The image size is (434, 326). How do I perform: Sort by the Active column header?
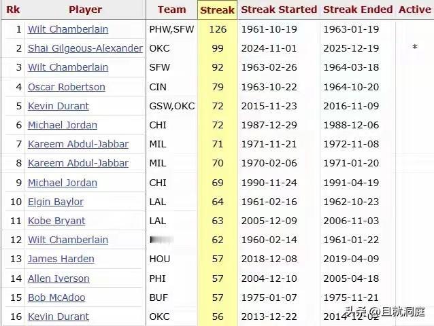[x=415, y=10]
